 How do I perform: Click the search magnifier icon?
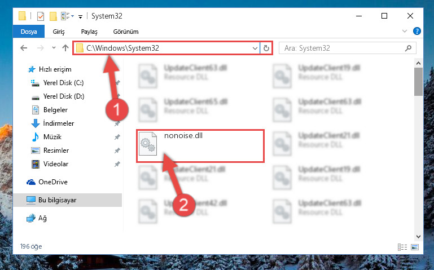point(408,48)
